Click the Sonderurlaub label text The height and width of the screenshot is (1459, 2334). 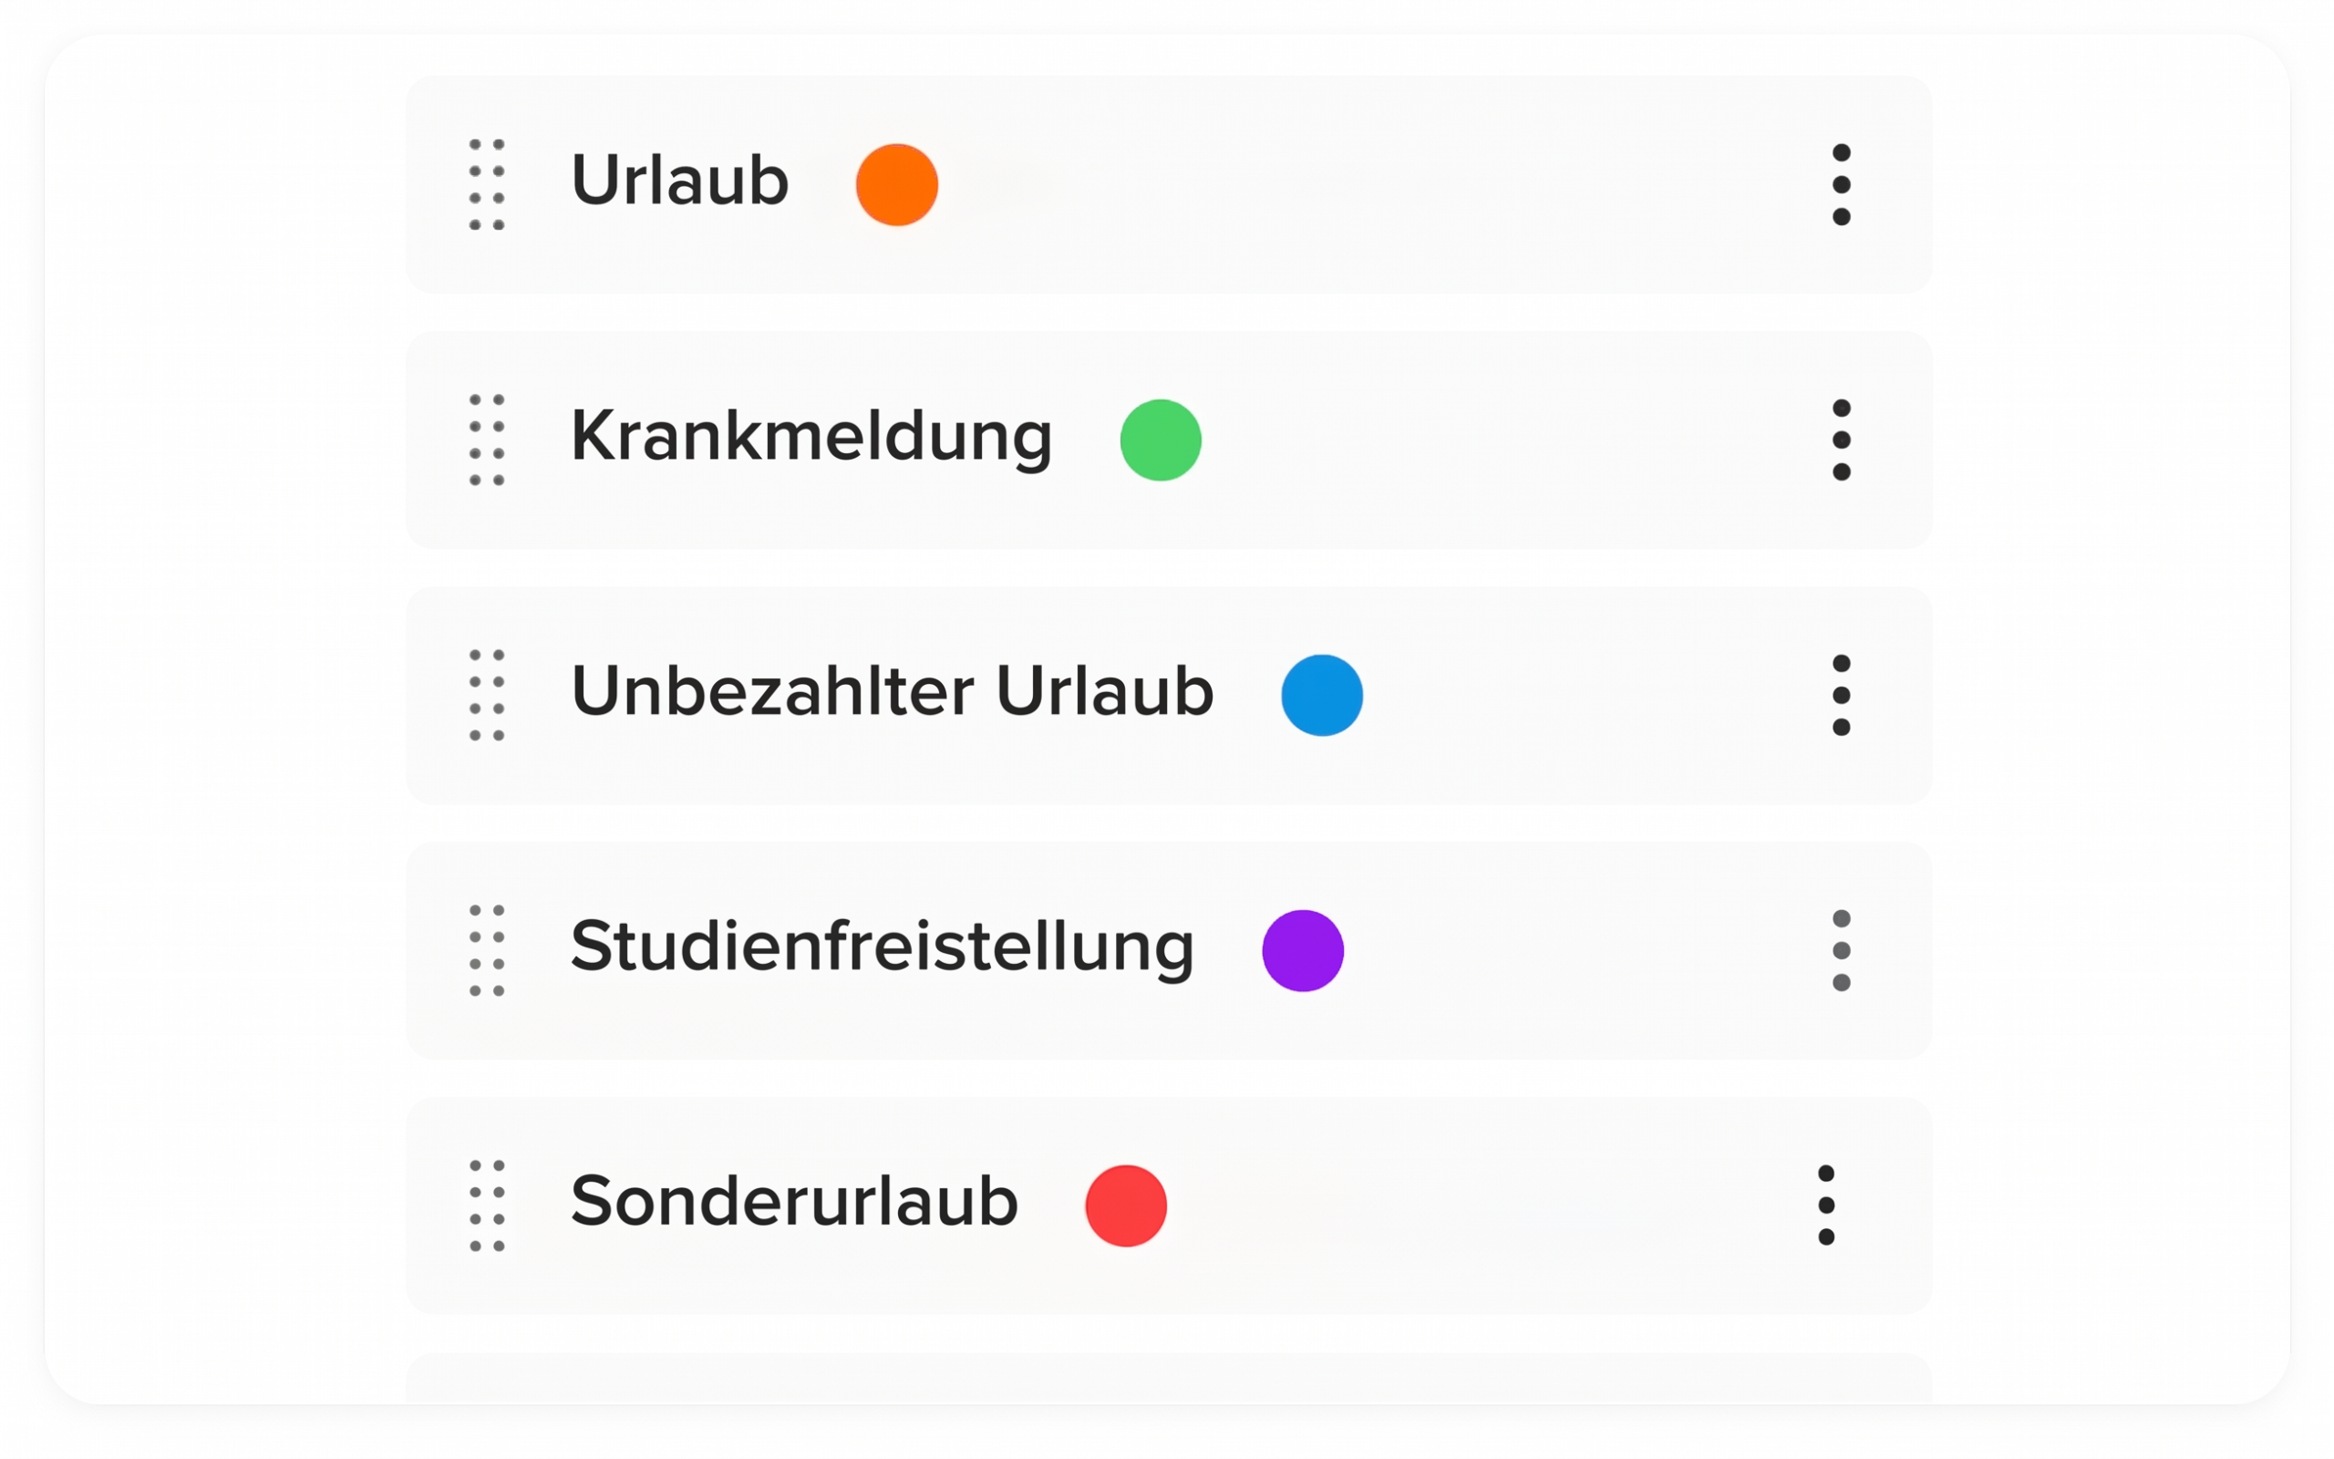(x=793, y=1201)
